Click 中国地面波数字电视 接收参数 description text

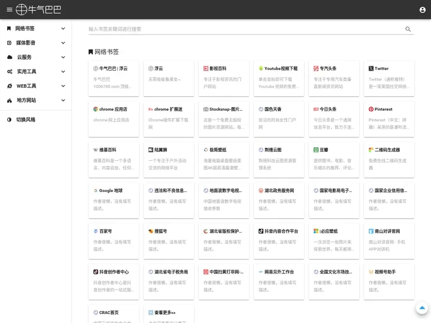click(x=222, y=205)
